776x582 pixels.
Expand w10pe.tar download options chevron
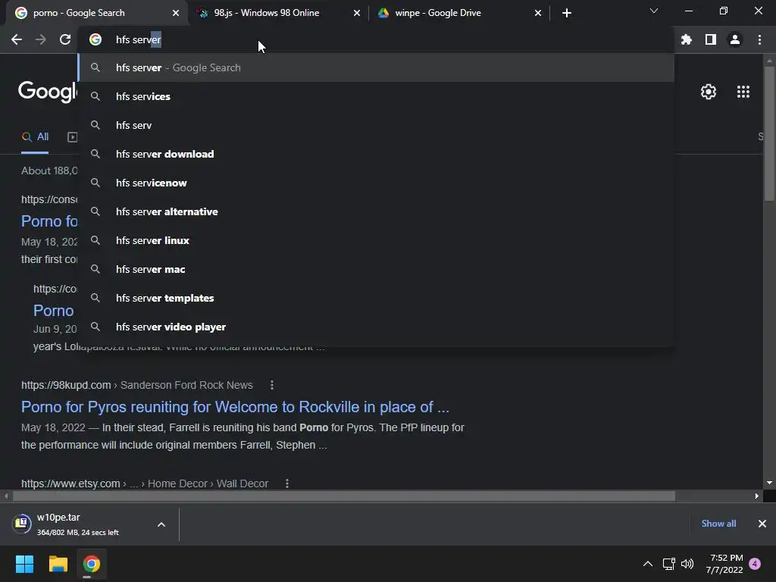tap(161, 524)
